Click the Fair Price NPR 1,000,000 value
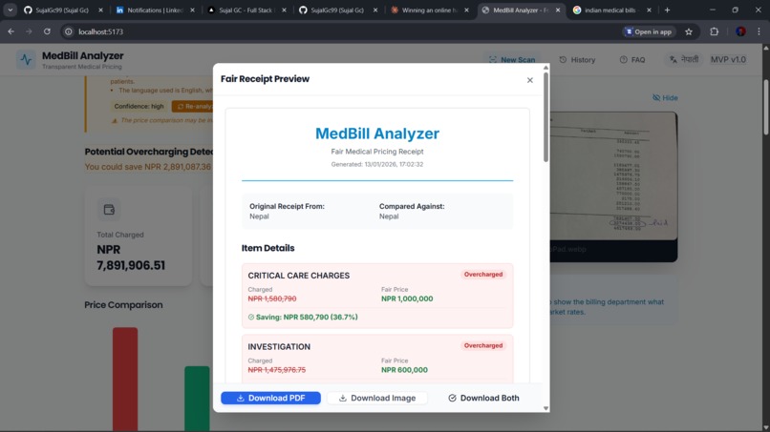This screenshot has width=770, height=432. pos(407,298)
